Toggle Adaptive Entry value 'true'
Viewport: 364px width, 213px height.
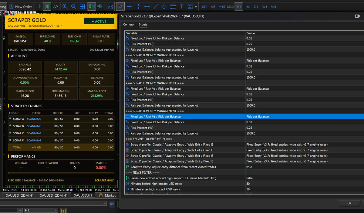click(x=305, y=167)
